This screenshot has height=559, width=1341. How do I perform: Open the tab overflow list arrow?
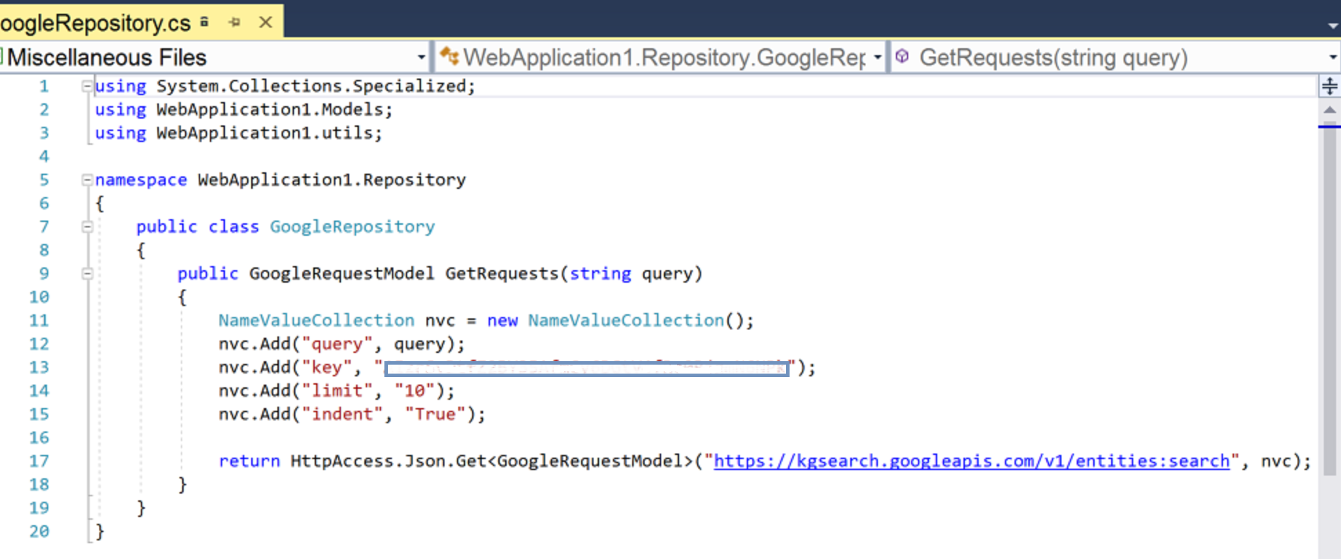tap(1333, 26)
